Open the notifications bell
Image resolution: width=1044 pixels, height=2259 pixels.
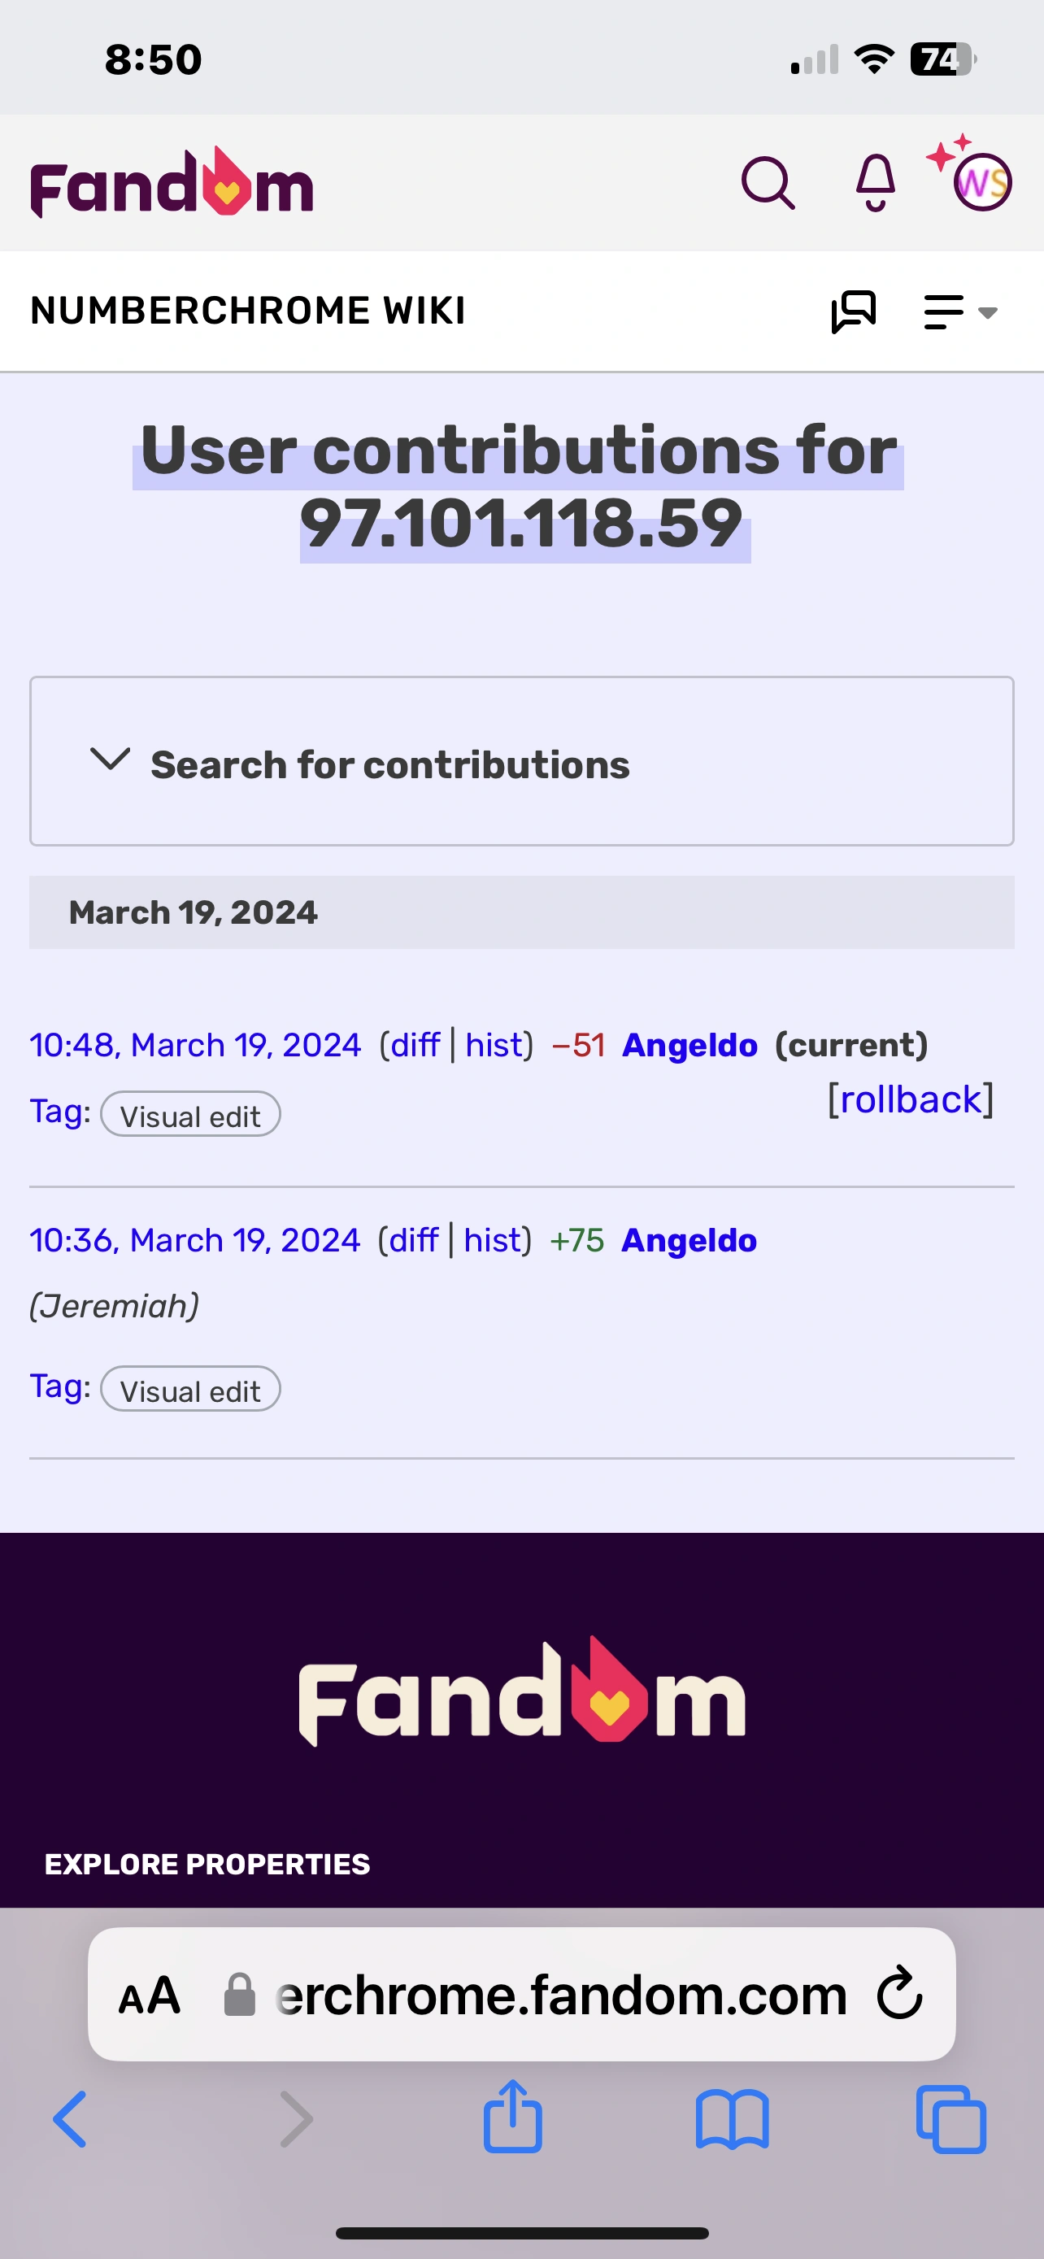[875, 183]
